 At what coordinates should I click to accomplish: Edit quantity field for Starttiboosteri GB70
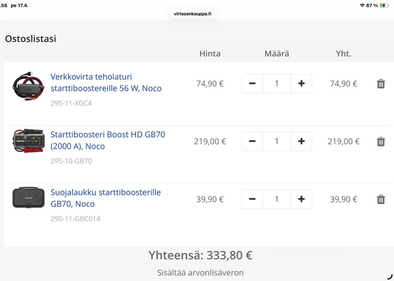coord(277,142)
